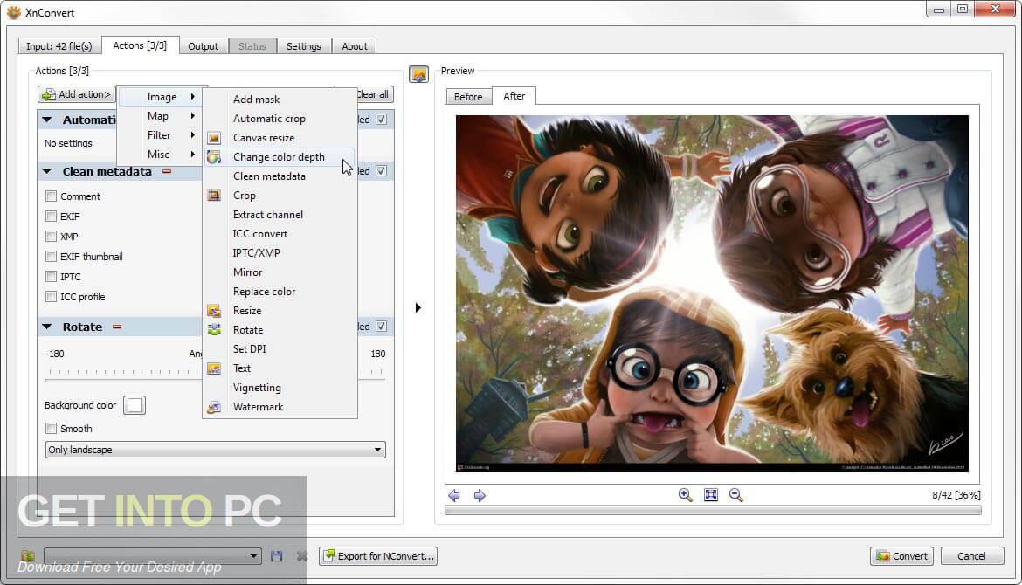The width and height of the screenshot is (1022, 585).
Task: Click the panel splitter arrow
Action: (x=418, y=307)
